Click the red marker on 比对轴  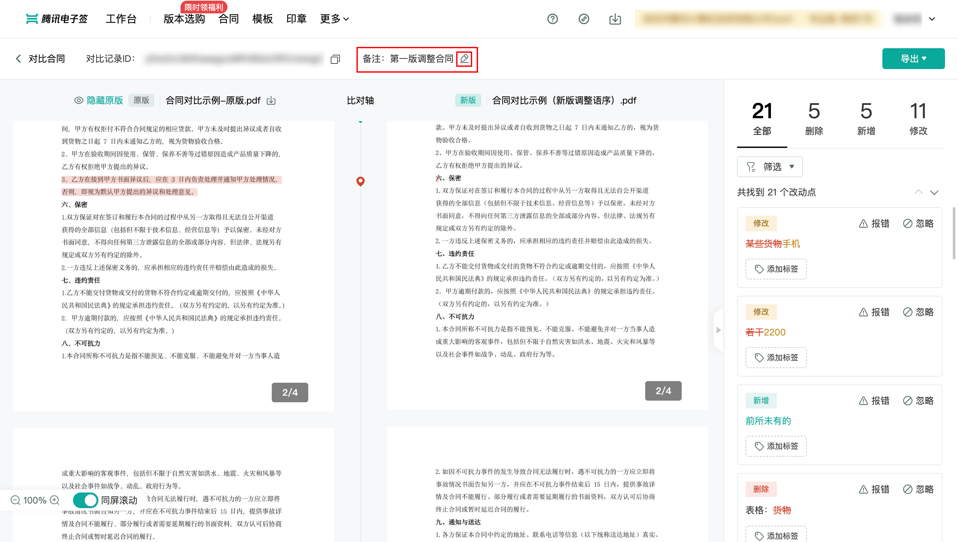(x=360, y=181)
